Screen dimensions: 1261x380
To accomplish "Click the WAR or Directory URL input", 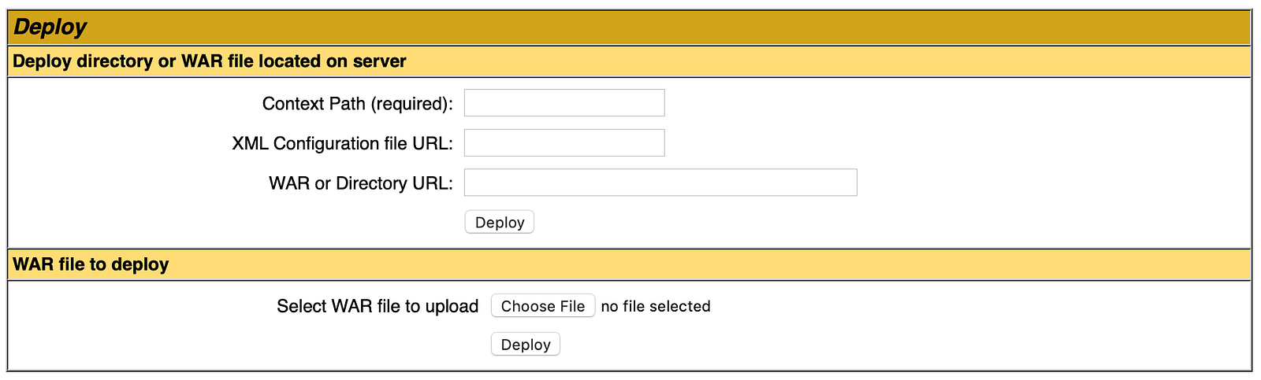I will (x=660, y=183).
